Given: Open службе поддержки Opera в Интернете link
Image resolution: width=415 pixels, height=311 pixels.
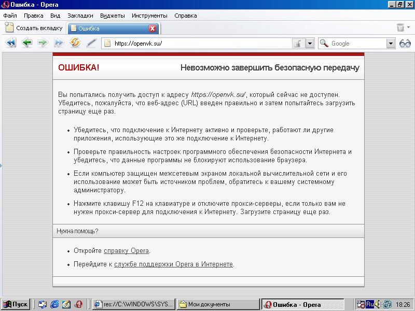Looking at the screenshot, I should (173, 264).
